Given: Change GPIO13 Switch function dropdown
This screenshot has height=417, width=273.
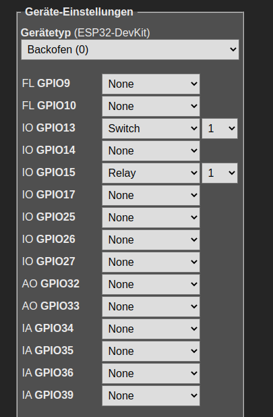Looking at the screenshot, I should (x=151, y=128).
